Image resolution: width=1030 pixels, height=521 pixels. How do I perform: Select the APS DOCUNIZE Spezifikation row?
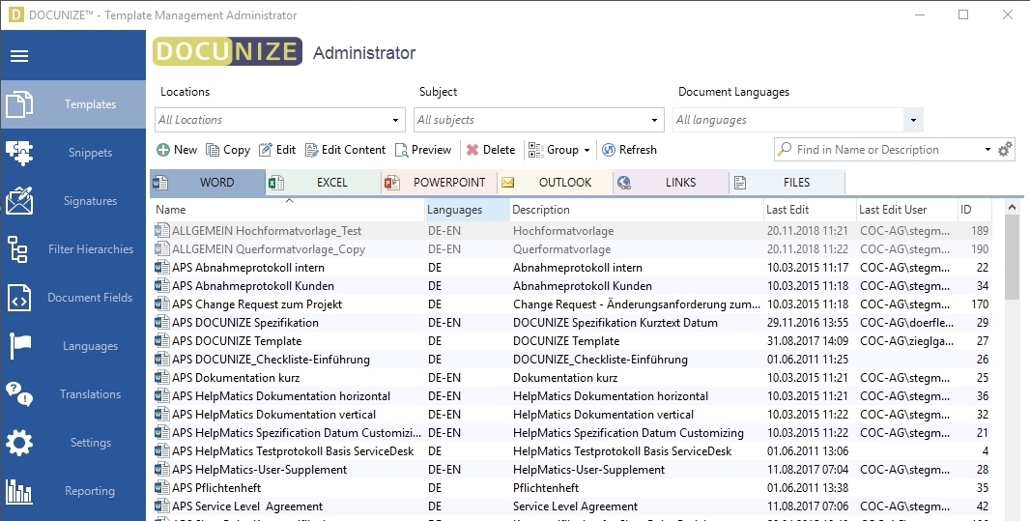coord(571,323)
